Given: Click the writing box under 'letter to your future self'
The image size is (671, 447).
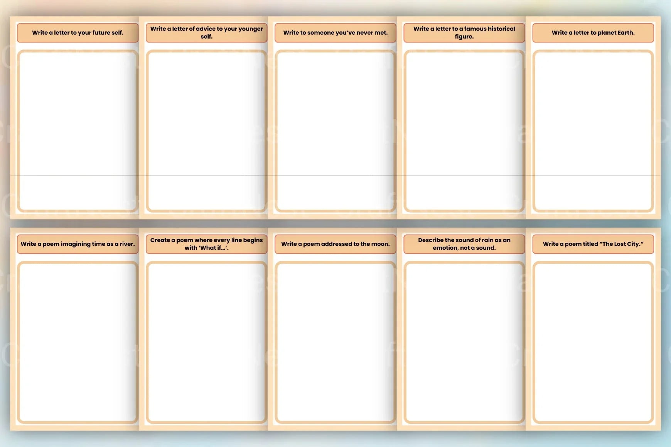Looking at the screenshot, I should (x=78, y=131).
